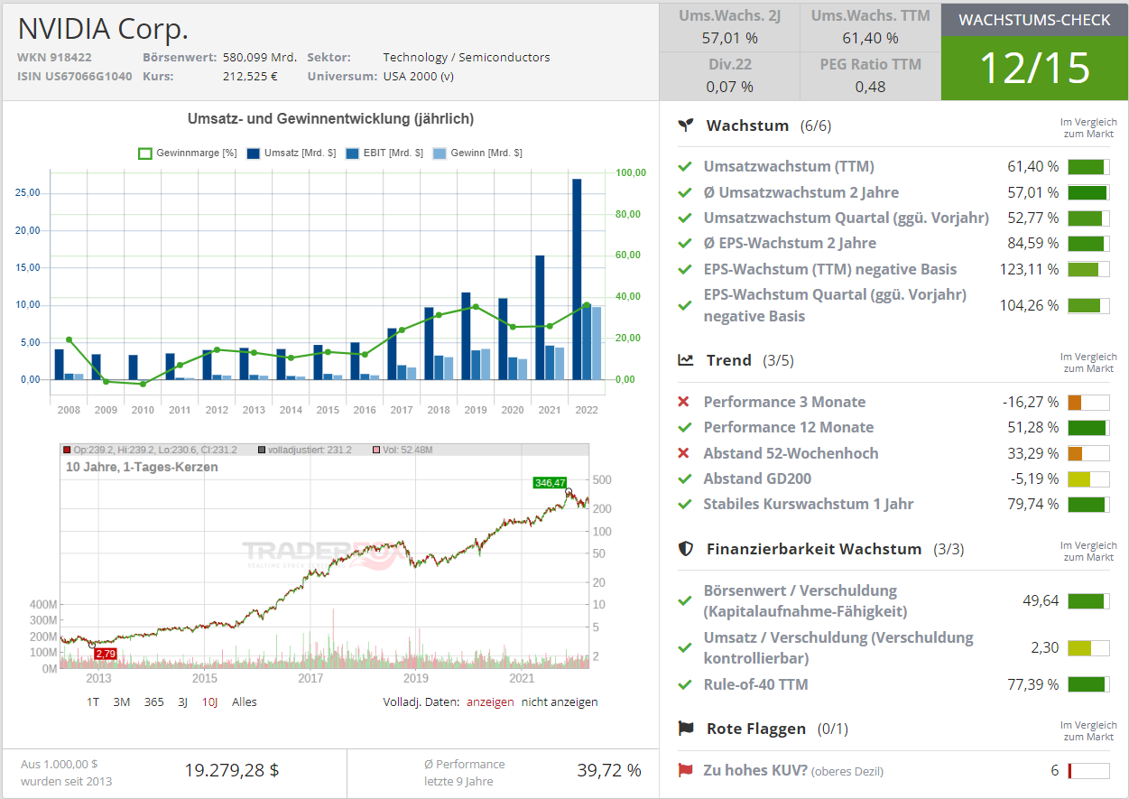1129x799 pixels.
Task: Click the red 2,79 low price marker
Action: coord(106,654)
